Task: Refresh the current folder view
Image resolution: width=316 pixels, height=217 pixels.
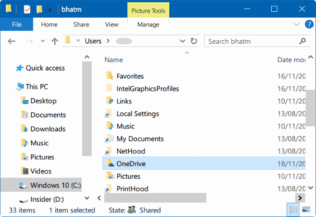Action: point(194,41)
